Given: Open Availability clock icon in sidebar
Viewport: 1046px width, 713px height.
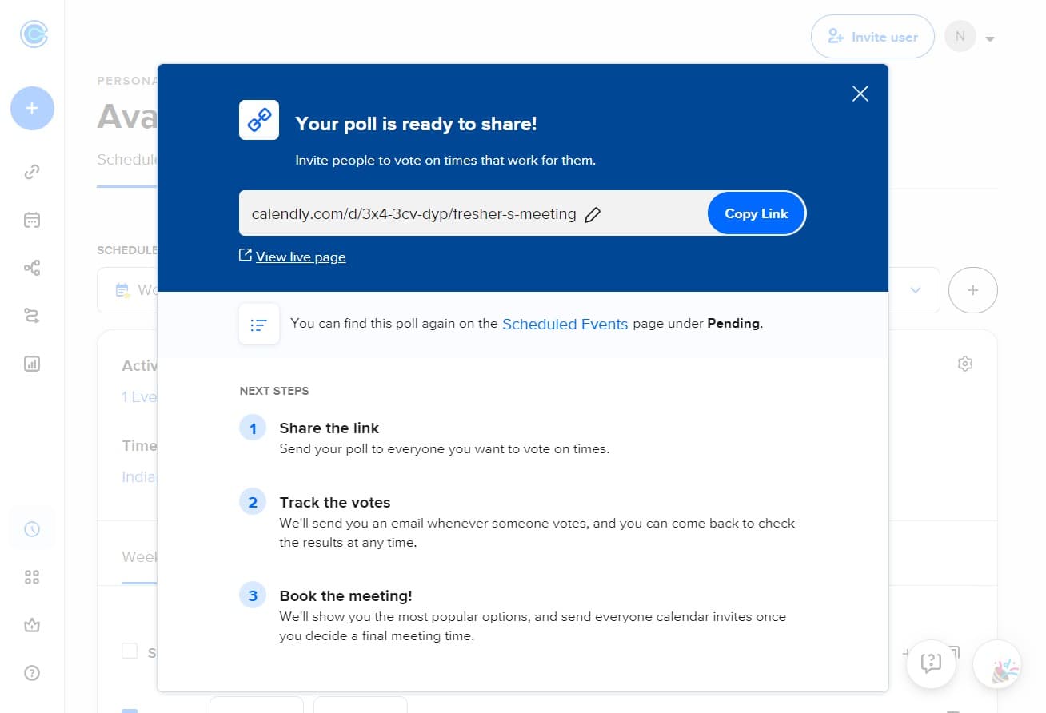Looking at the screenshot, I should (32, 528).
